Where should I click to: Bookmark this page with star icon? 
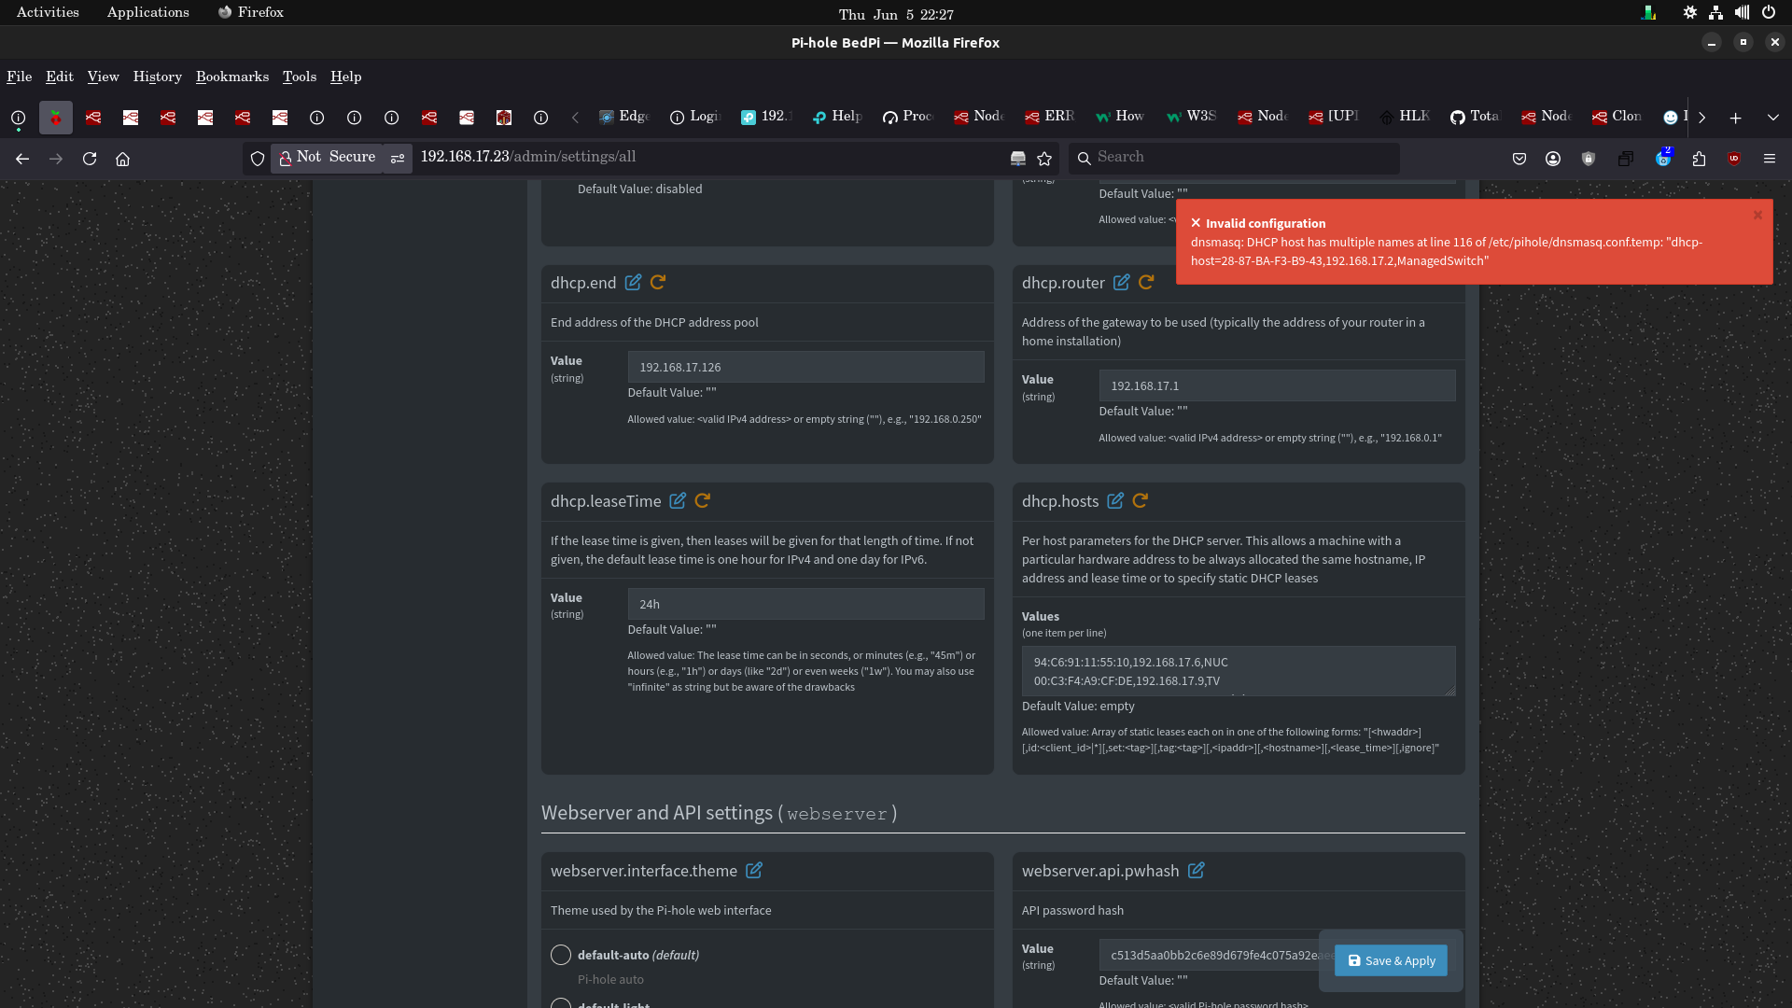pos(1044,159)
